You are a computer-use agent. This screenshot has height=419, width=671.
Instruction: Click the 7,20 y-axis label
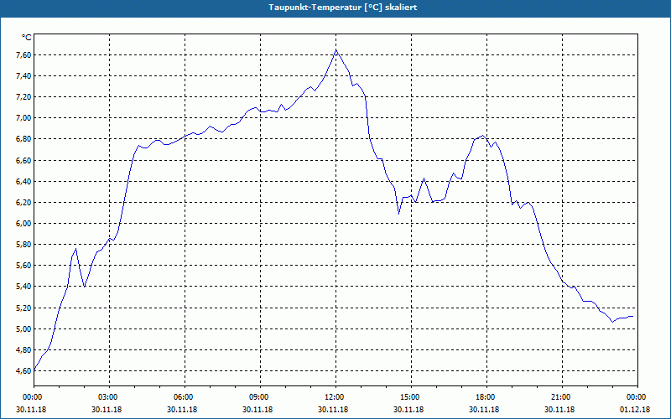pos(23,97)
